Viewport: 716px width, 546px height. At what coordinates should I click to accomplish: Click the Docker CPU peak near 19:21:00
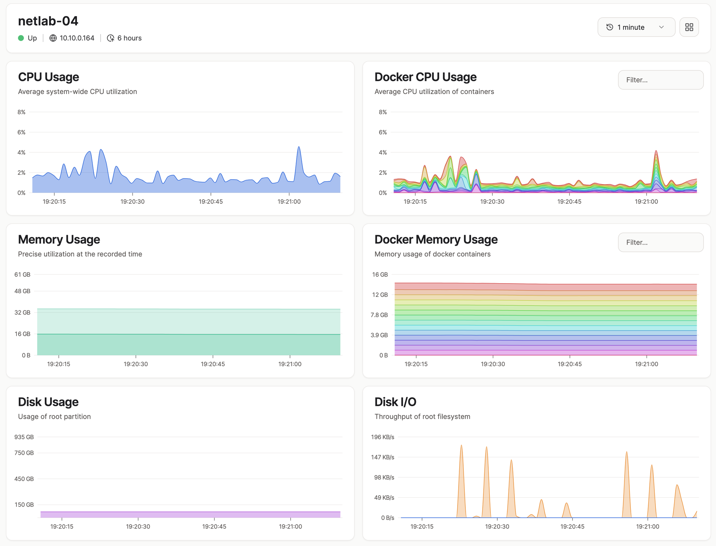click(656, 152)
